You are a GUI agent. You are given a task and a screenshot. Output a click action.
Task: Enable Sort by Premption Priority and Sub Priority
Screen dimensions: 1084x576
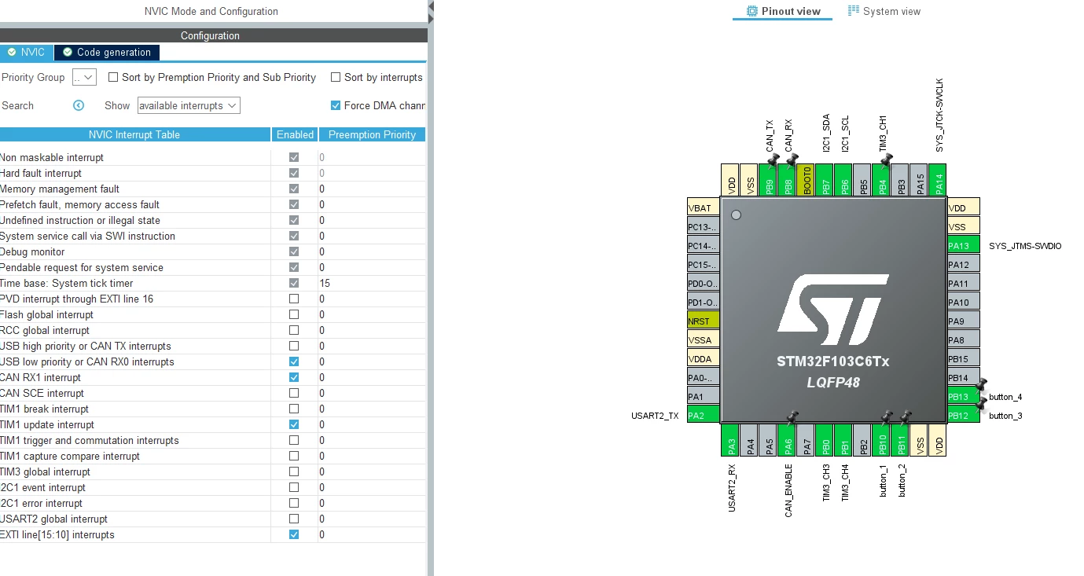[x=113, y=77]
